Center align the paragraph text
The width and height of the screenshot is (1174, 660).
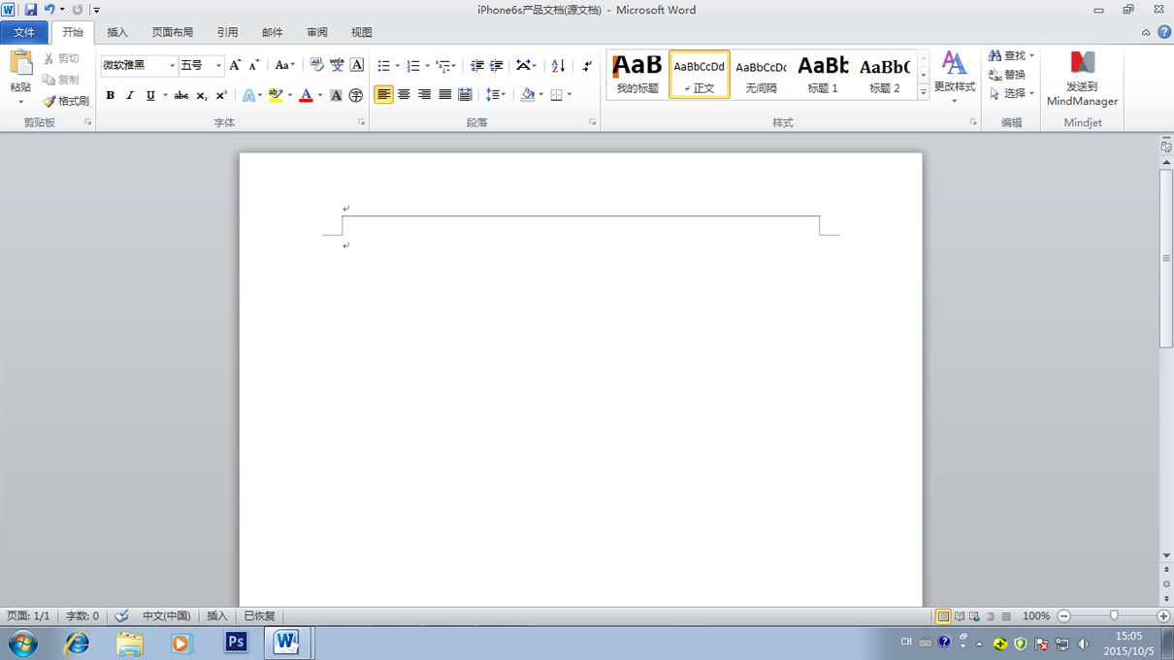coord(404,94)
